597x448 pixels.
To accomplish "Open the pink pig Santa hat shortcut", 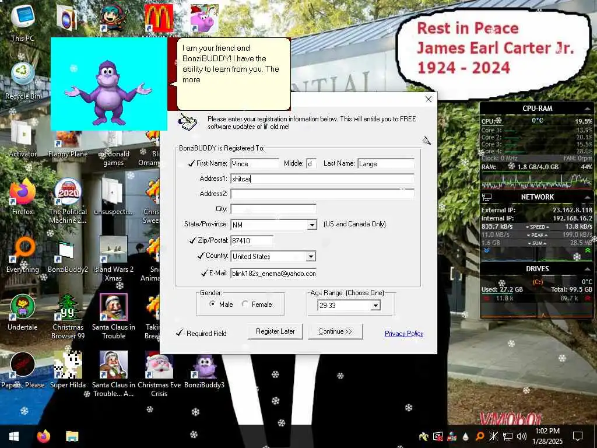I will pos(205,18).
